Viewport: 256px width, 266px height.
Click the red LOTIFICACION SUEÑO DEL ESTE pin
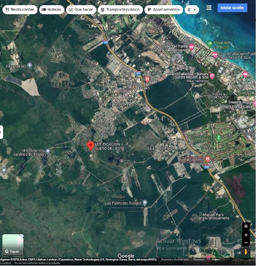[91, 146]
